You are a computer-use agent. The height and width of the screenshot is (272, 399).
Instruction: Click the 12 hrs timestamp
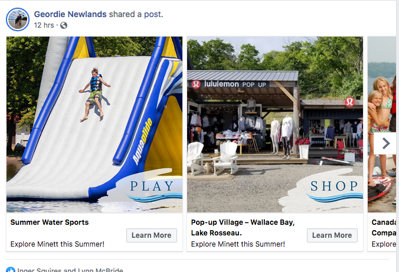[x=44, y=25]
